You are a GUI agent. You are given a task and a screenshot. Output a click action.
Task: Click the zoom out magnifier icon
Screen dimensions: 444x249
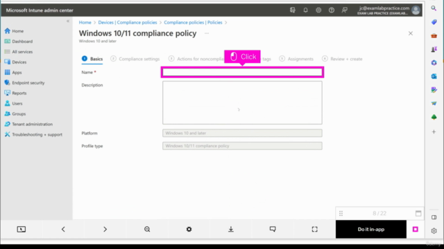coord(147,229)
